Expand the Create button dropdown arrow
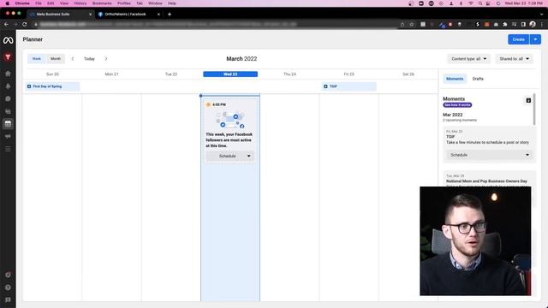 535,39
